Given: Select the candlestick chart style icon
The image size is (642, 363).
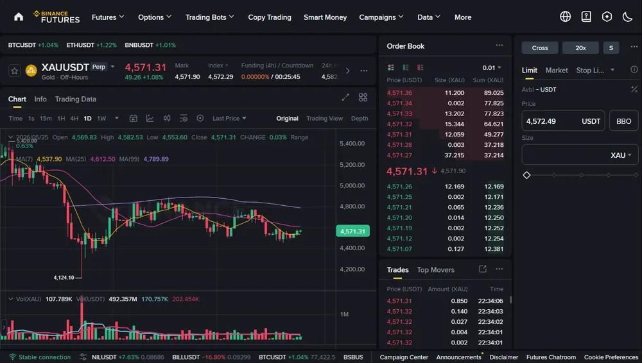Looking at the screenshot, I should tap(167, 118).
